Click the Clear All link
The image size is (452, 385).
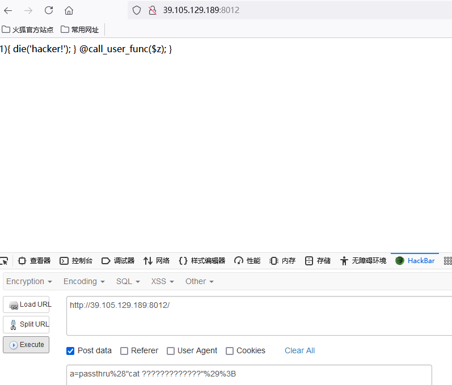click(299, 350)
